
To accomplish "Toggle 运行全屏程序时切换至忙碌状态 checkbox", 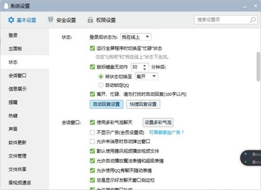I will 92,48.
